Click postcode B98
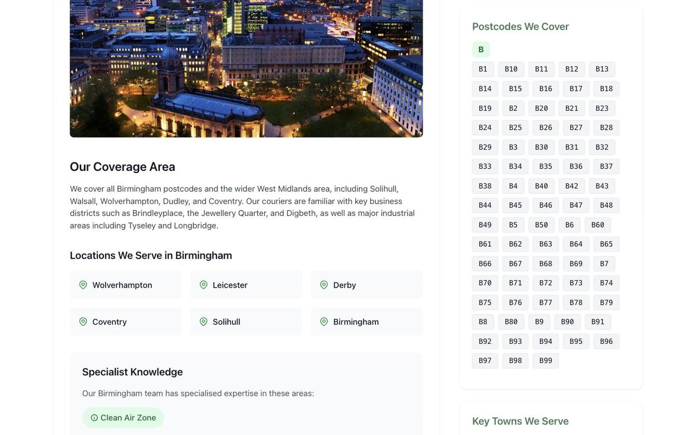696x435 pixels. [x=516, y=360]
